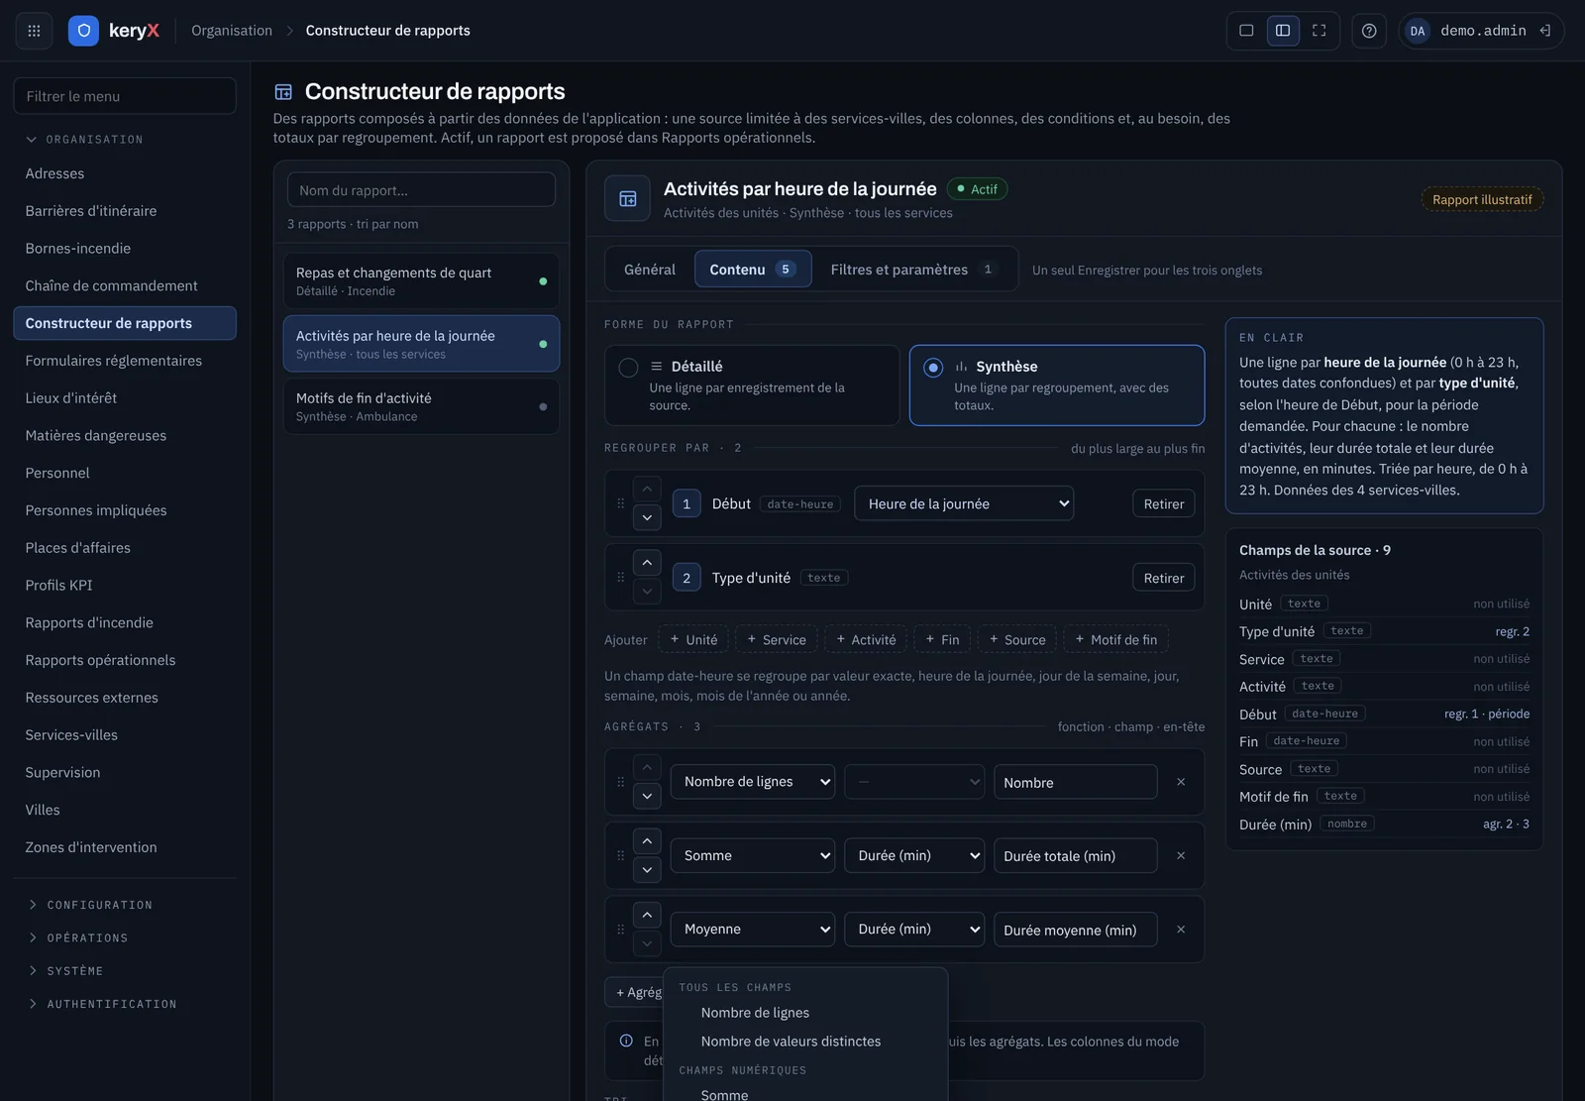Add Source as grouping field
Viewport: 1585px width, 1101px height.
coord(1017,639)
